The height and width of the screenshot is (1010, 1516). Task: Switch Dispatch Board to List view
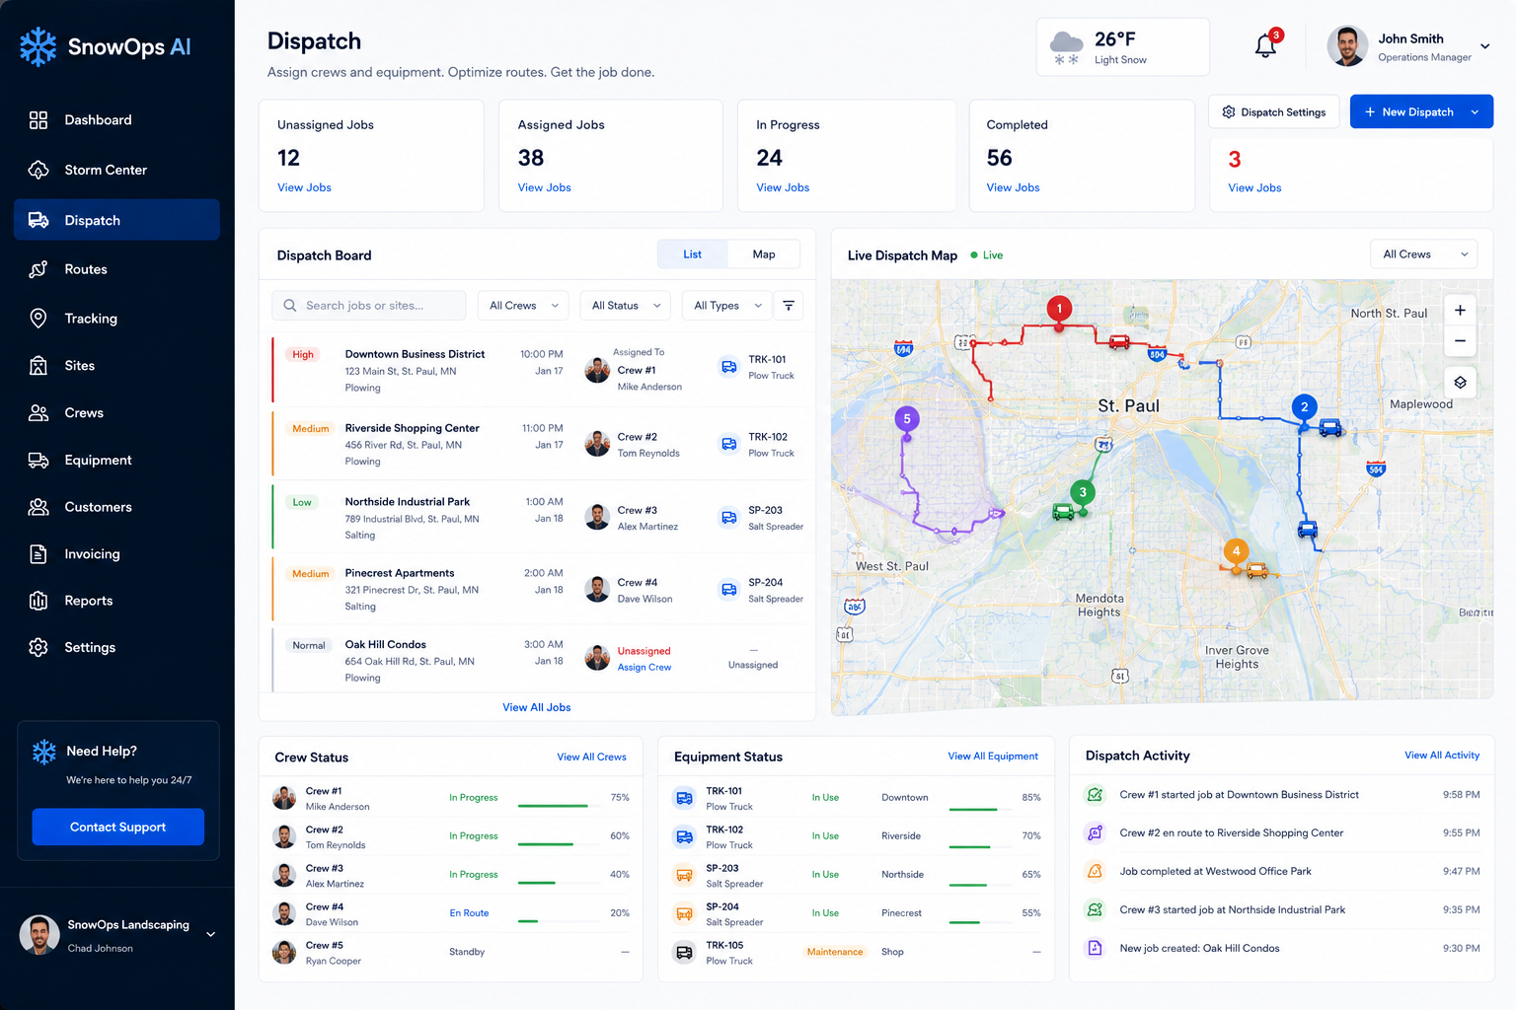pyautogui.click(x=693, y=254)
